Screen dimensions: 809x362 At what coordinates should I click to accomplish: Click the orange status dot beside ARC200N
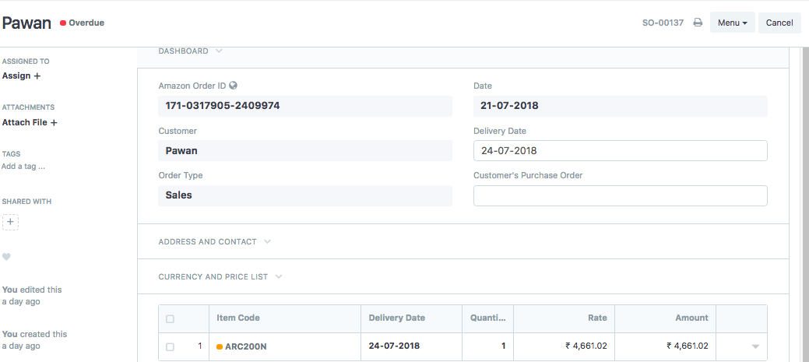pos(220,346)
